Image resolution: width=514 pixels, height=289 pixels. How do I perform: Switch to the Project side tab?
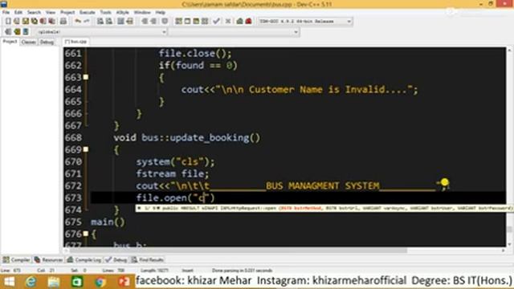click(x=10, y=42)
